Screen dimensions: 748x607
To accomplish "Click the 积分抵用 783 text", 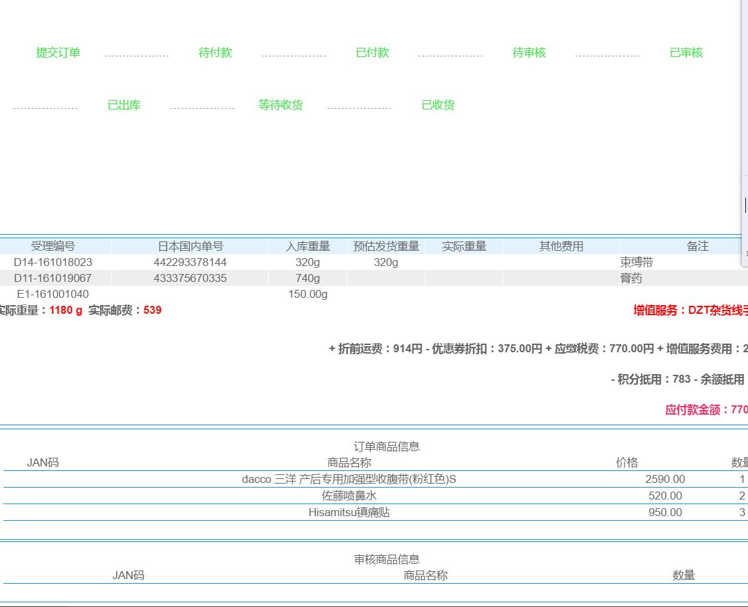I will point(654,379).
